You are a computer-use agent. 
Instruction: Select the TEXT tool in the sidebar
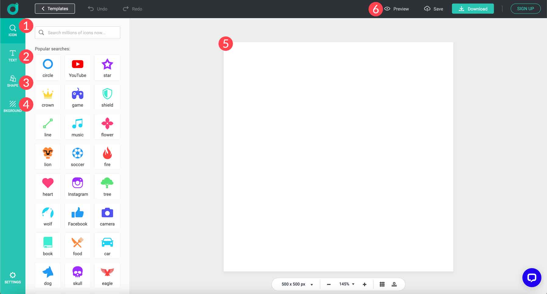pyautogui.click(x=12, y=56)
